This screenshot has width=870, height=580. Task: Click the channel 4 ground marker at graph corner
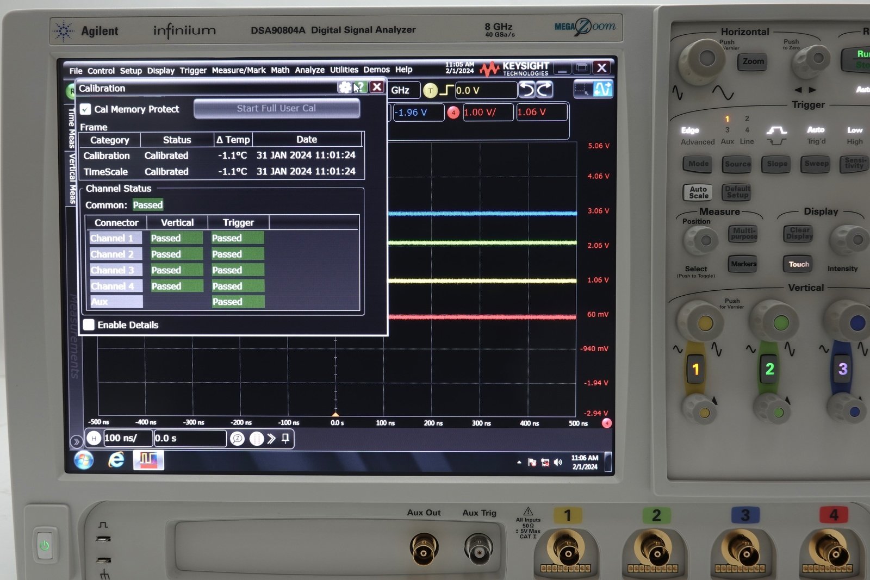pyautogui.click(x=607, y=423)
